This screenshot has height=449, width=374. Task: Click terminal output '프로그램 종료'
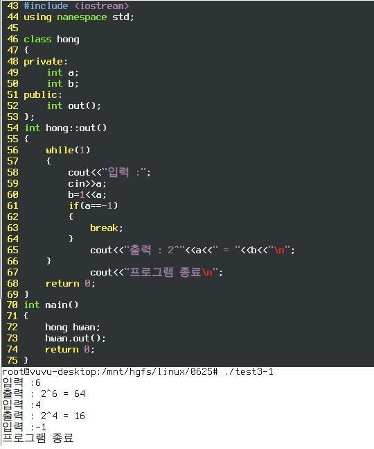[x=38, y=438]
